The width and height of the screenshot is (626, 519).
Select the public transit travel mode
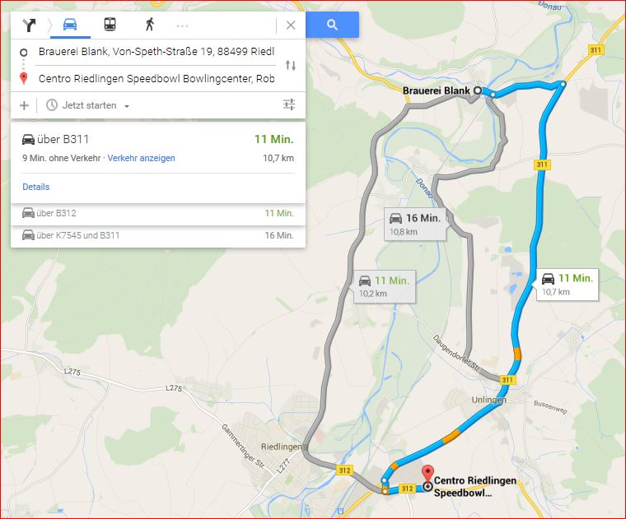point(110,25)
